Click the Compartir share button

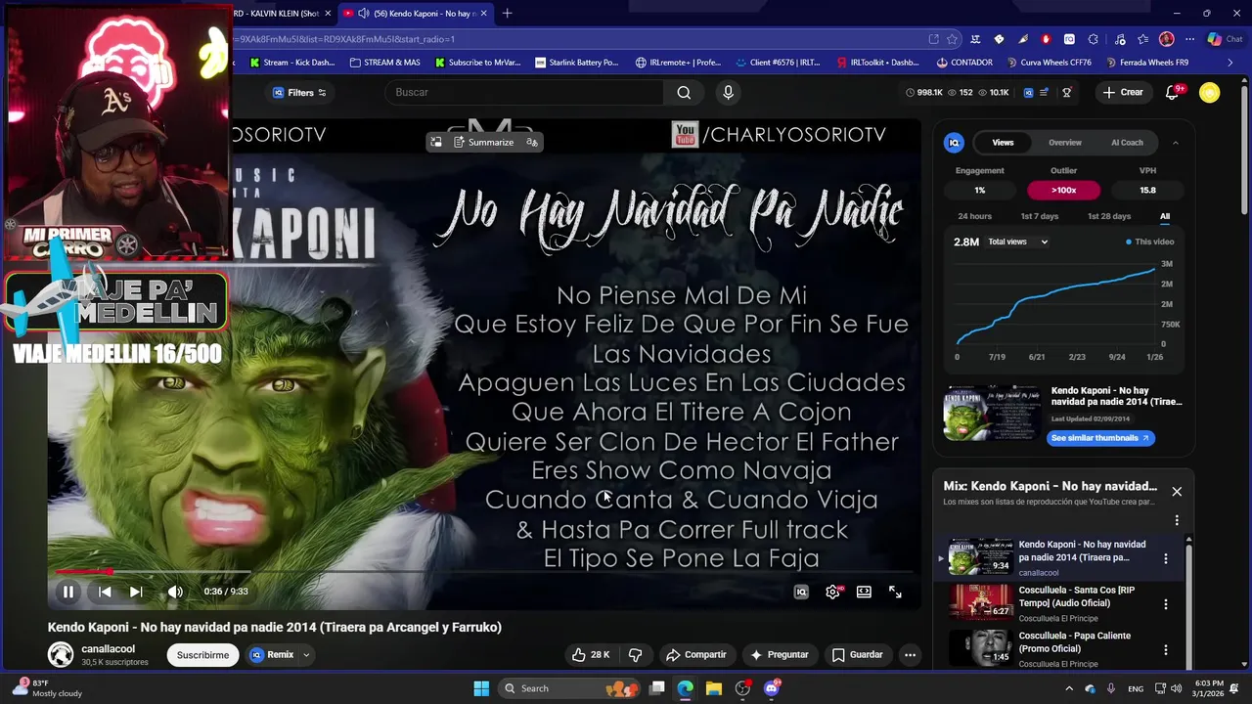click(x=695, y=655)
